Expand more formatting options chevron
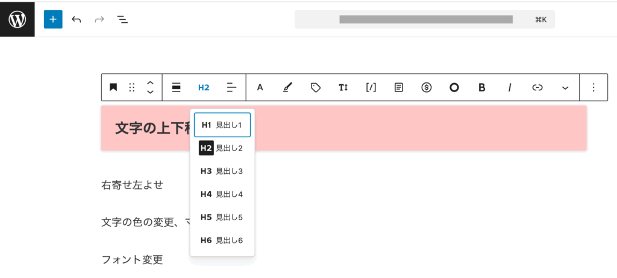The width and height of the screenshot is (617, 278). click(565, 87)
